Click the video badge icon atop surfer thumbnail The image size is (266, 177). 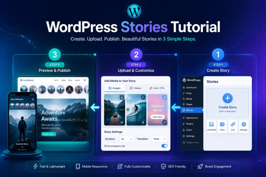click(x=143, y=97)
